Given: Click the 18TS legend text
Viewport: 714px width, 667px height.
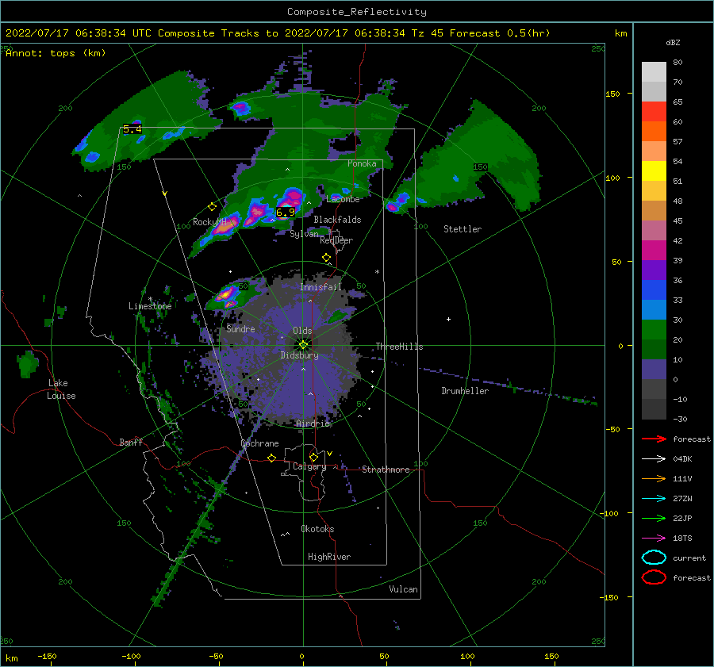Looking at the screenshot, I should tap(682, 539).
